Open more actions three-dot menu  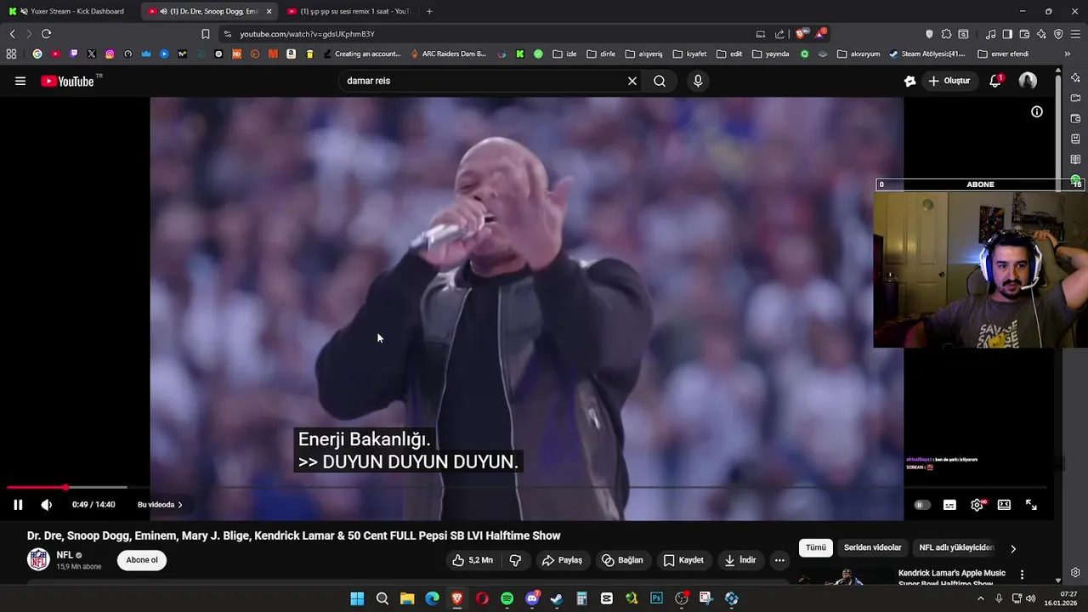pyautogui.click(x=779, y=560)
